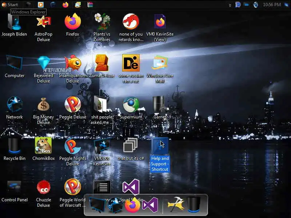
Task: Click the dark blue sphere taskbar icon
Action: click(53, 5)
